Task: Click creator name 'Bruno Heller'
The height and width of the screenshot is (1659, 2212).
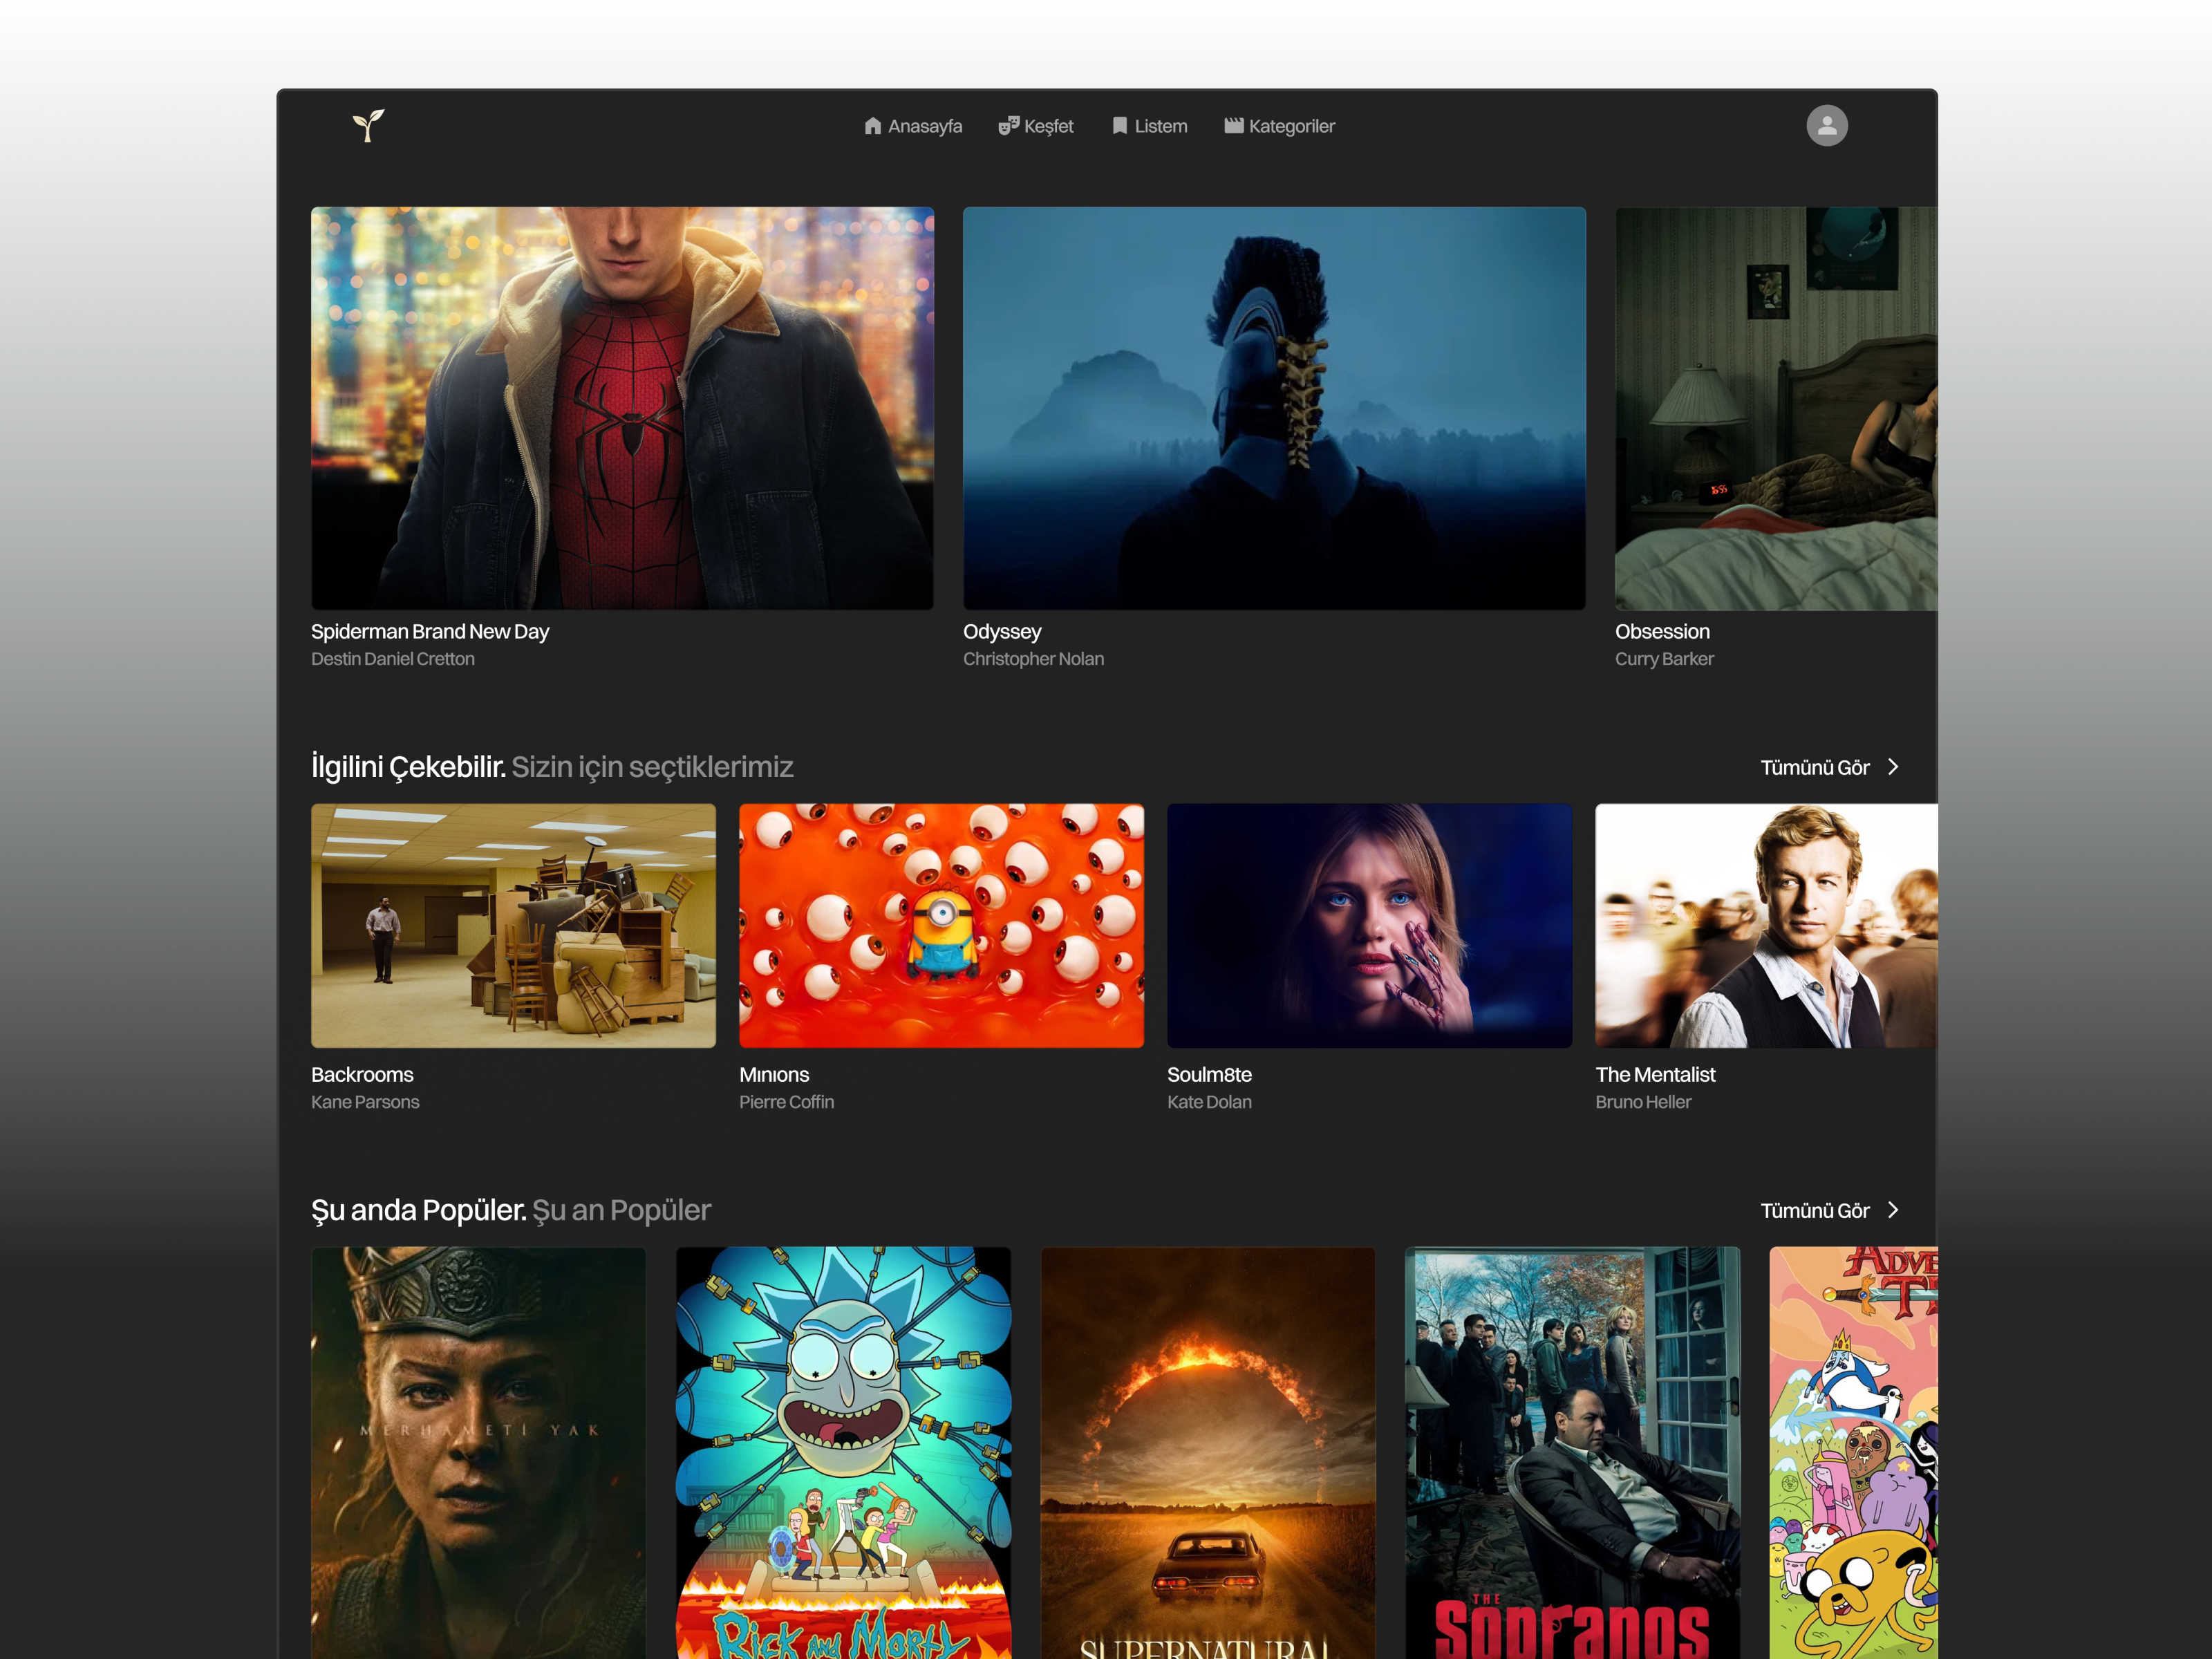Action: pos(1643,1102)
